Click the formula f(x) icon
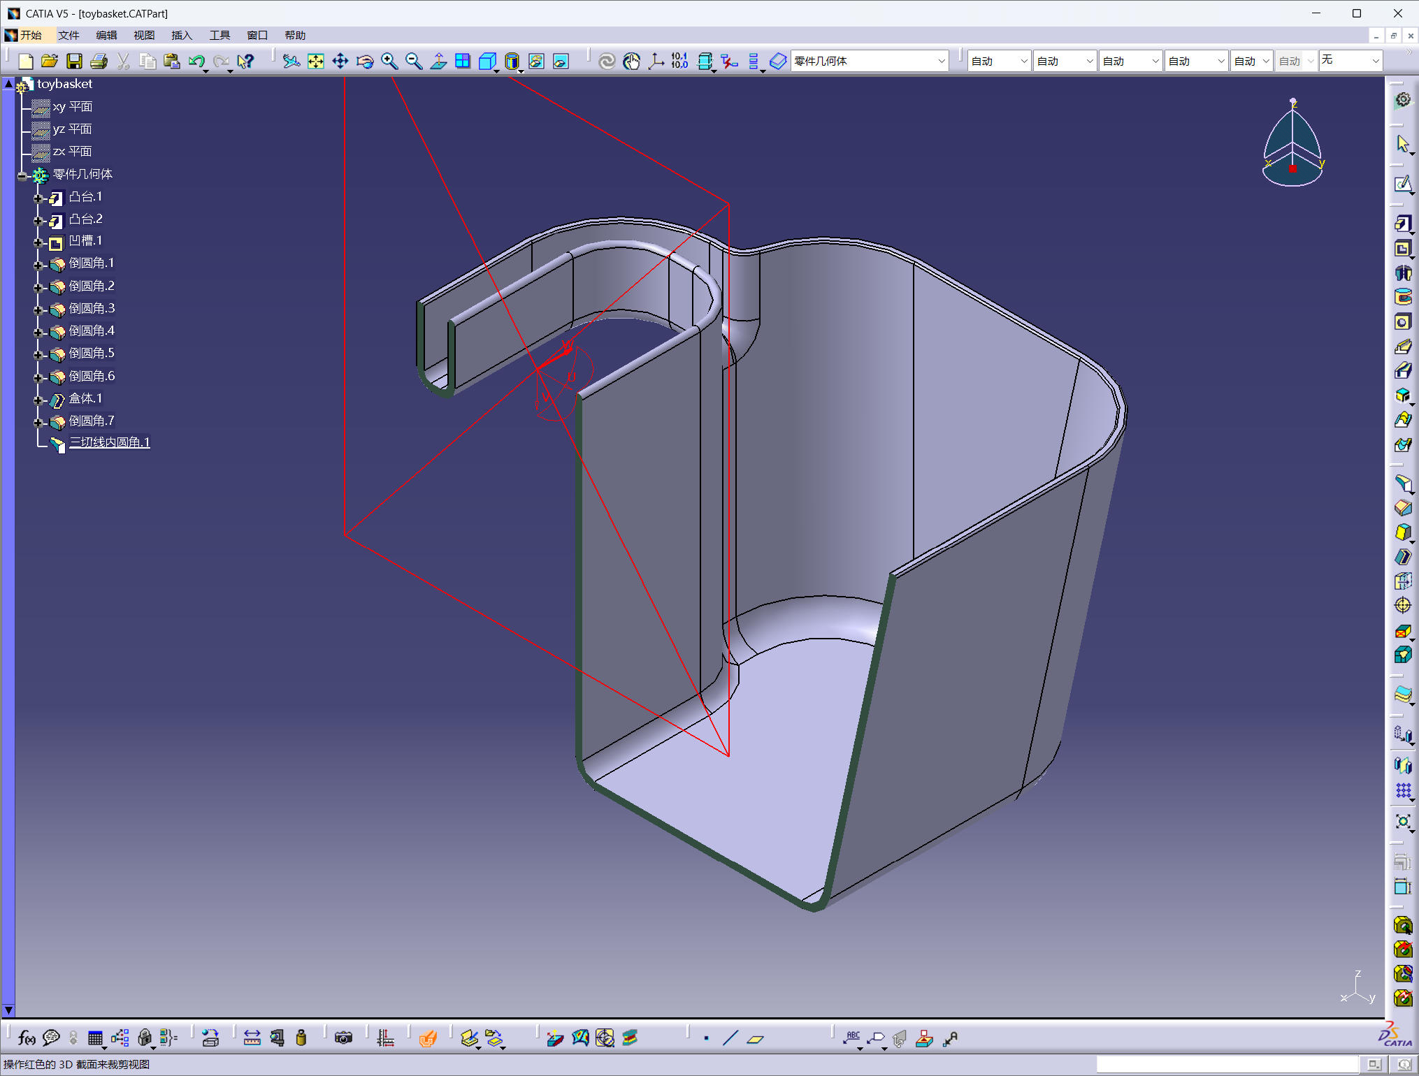1419x1076 pixels. click(27, 1038)
